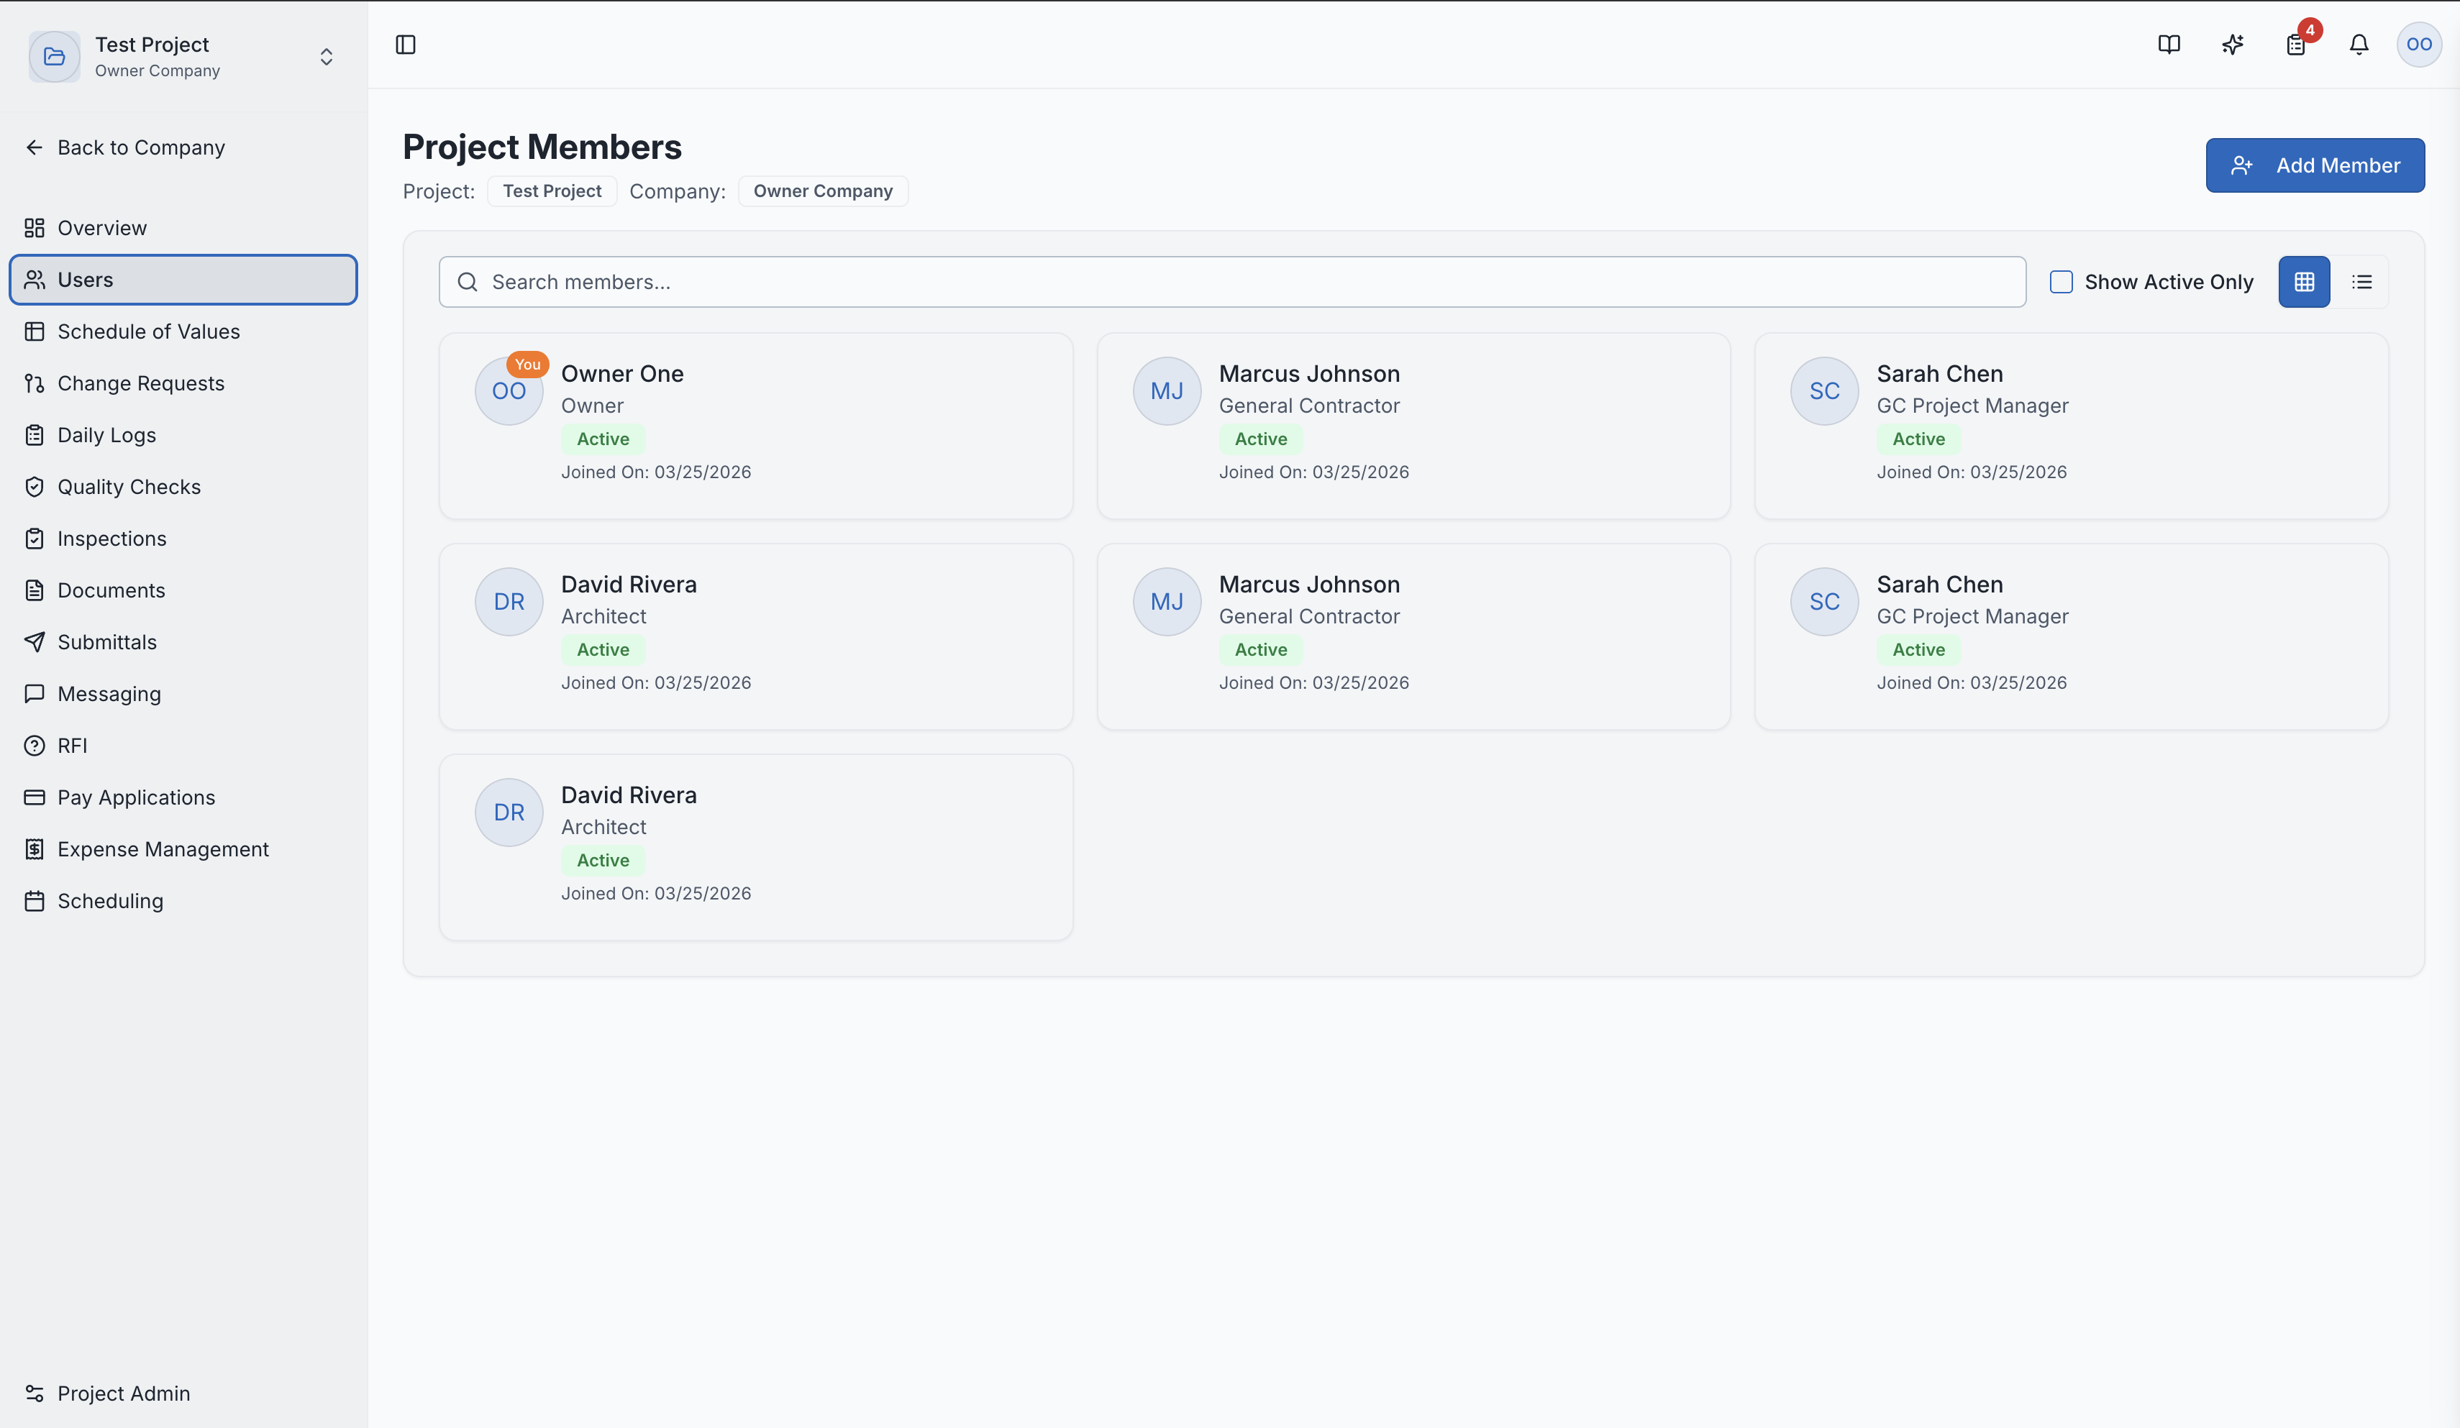Open the notifications bell
Image resolution: width=2460 pixels, height=1428 pixels.
2359,45
